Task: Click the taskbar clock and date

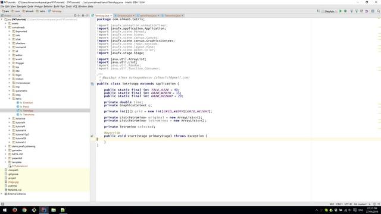Action: tap(371, 210)
